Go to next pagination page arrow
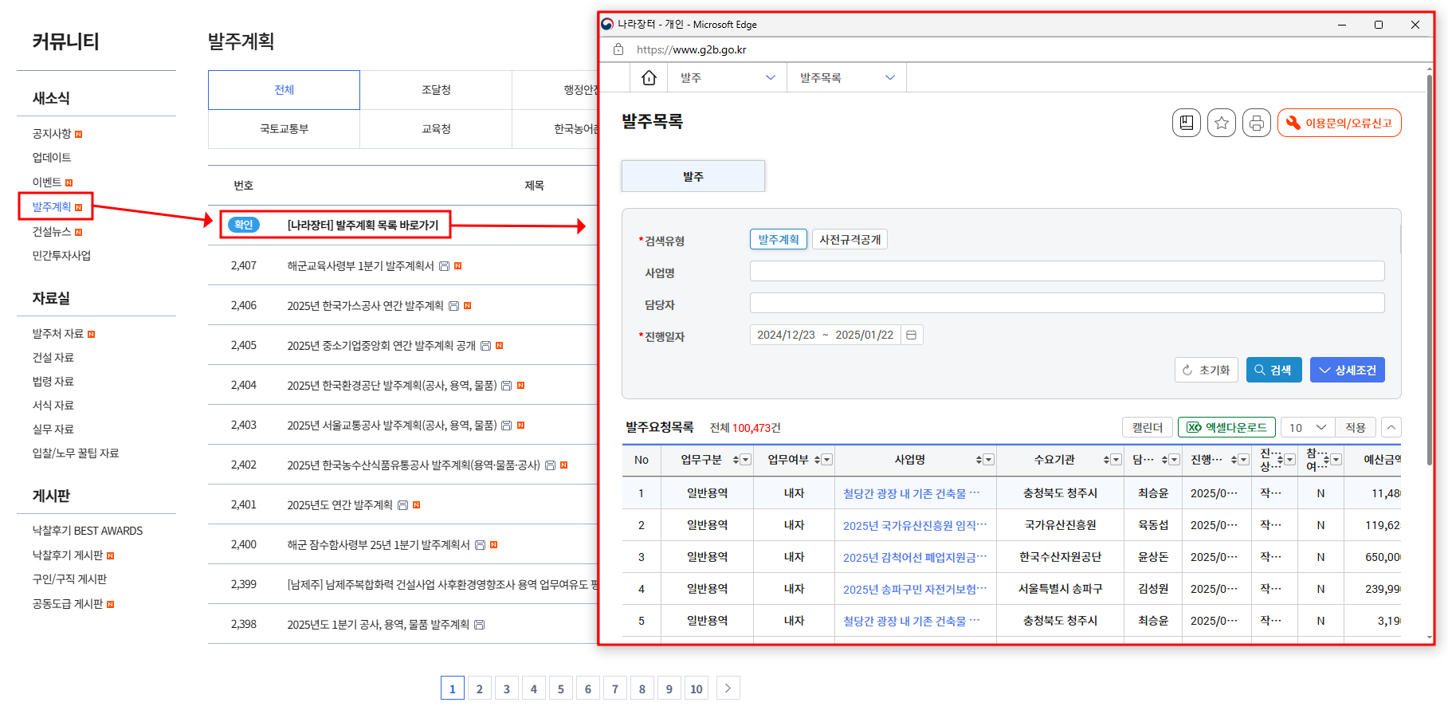 click(x=728, y=689)
